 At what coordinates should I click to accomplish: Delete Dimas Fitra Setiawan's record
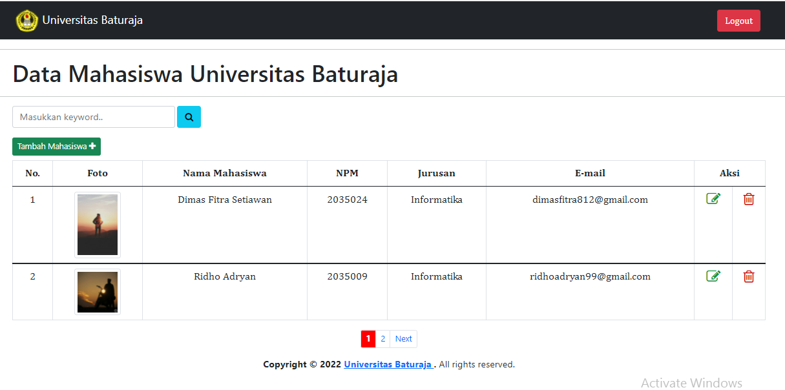749,199
